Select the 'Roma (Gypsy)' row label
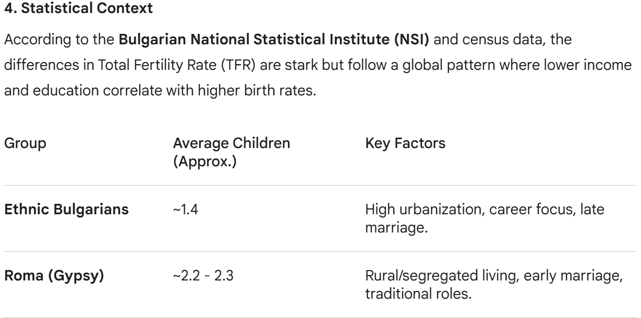The height and width of the screenshot is (318, 641). (46, 275)
